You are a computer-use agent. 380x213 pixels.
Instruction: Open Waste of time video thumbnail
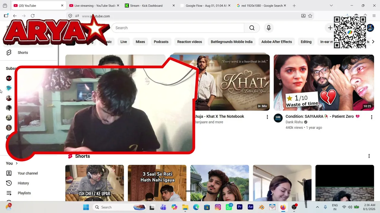[x=324, y=83]
